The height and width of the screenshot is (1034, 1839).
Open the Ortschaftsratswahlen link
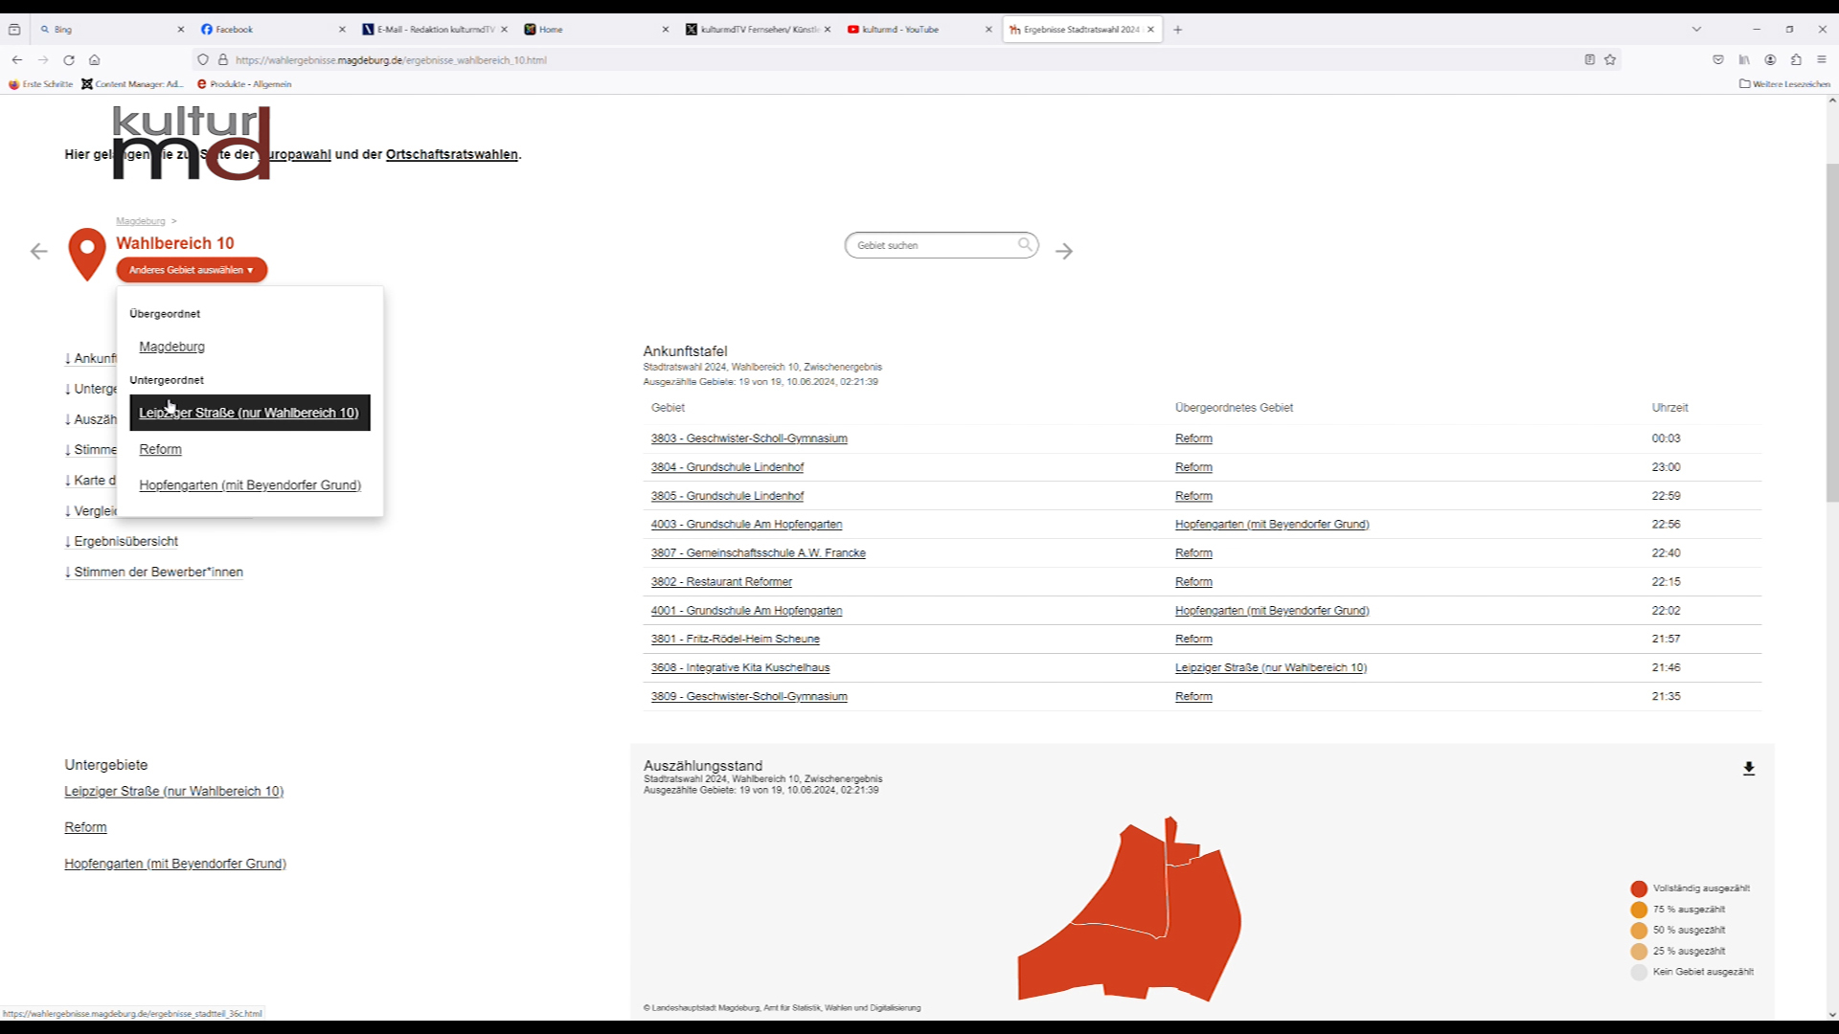tap(451, 154)
